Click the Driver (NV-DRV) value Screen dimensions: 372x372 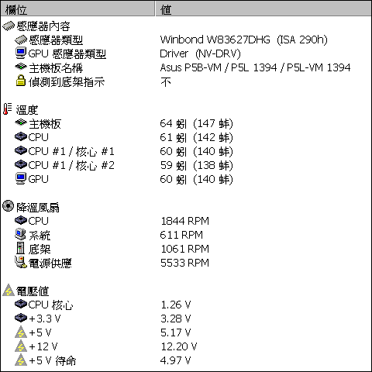coord(200,53)
